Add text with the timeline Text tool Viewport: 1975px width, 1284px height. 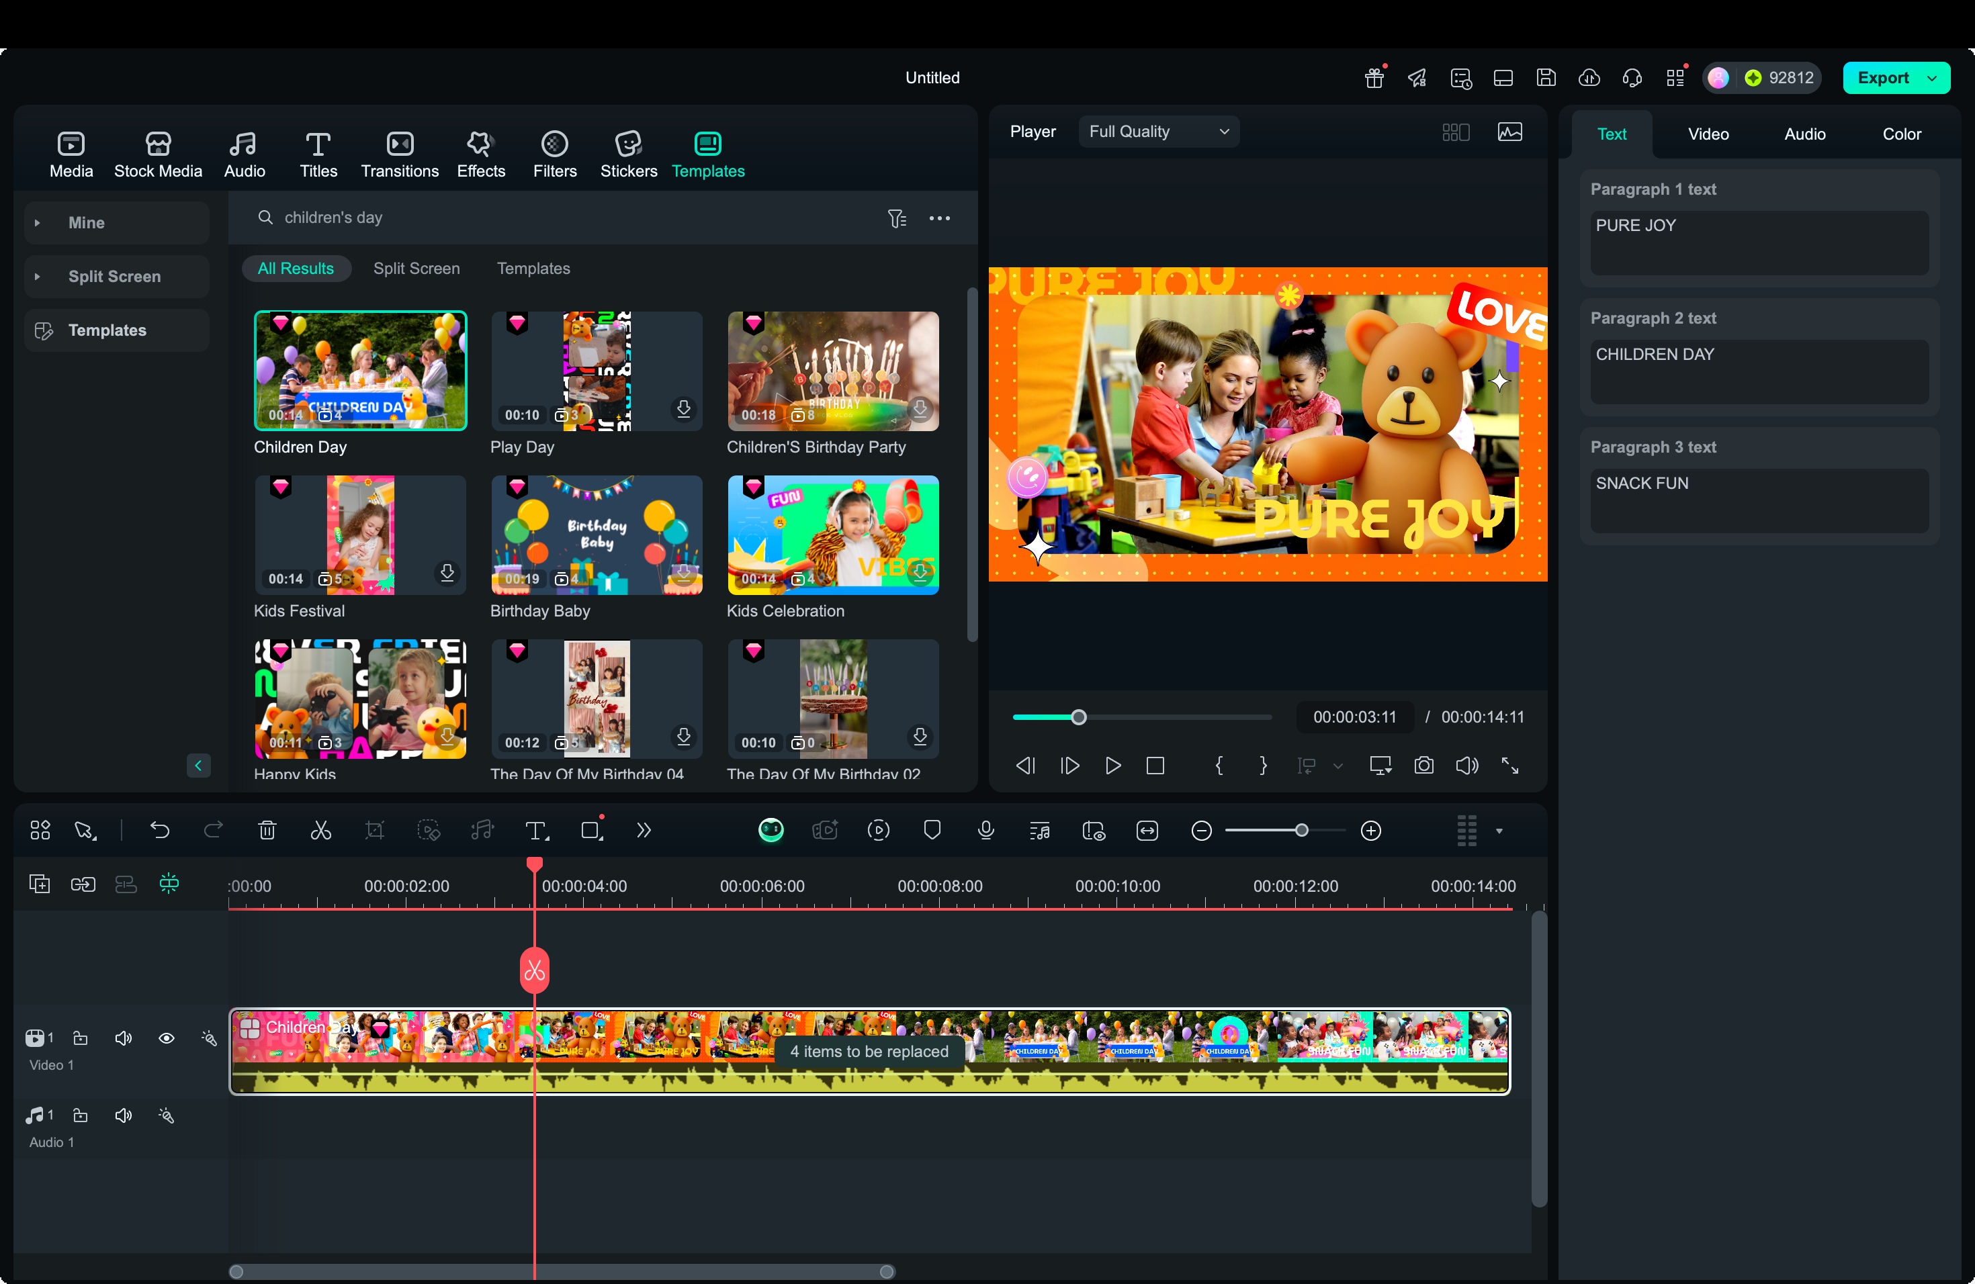[x=536, y=830]
